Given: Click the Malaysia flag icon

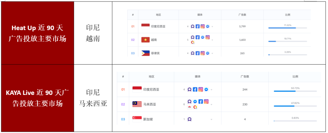Looking at the screenshot, I should point(137,104).
